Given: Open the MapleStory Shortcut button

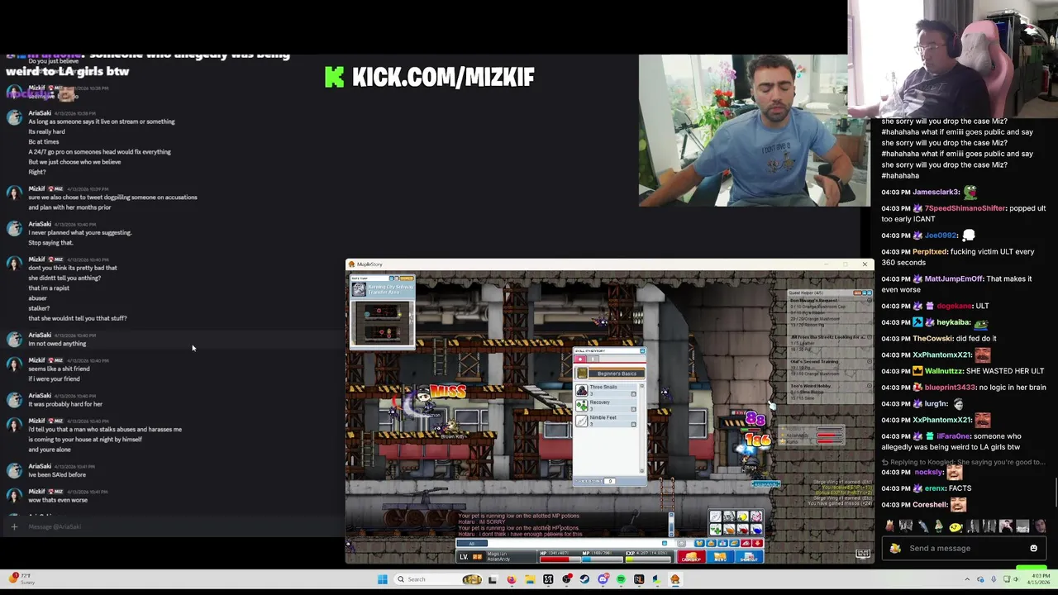Looking at the screenshot, I should click(749, 556).
